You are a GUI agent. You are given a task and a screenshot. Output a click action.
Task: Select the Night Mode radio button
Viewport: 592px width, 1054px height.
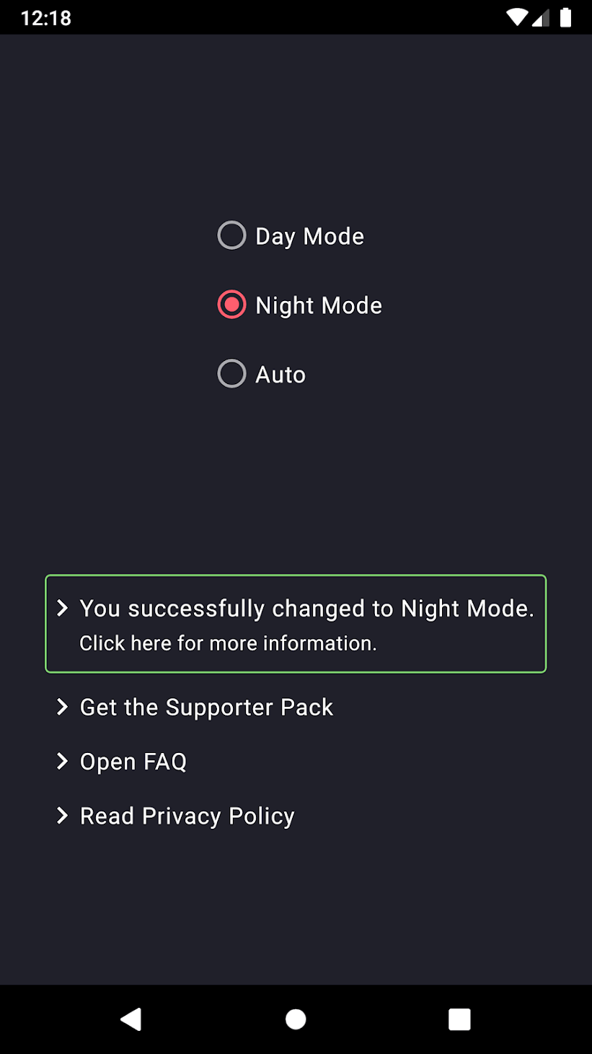coord(231,304)
